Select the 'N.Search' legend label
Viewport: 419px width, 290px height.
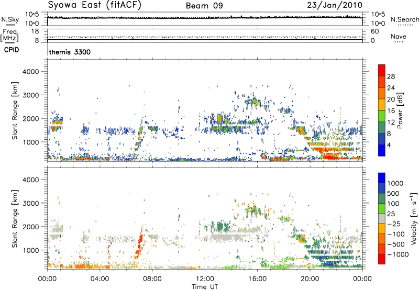pyautogui.click(x=404, y=19)
